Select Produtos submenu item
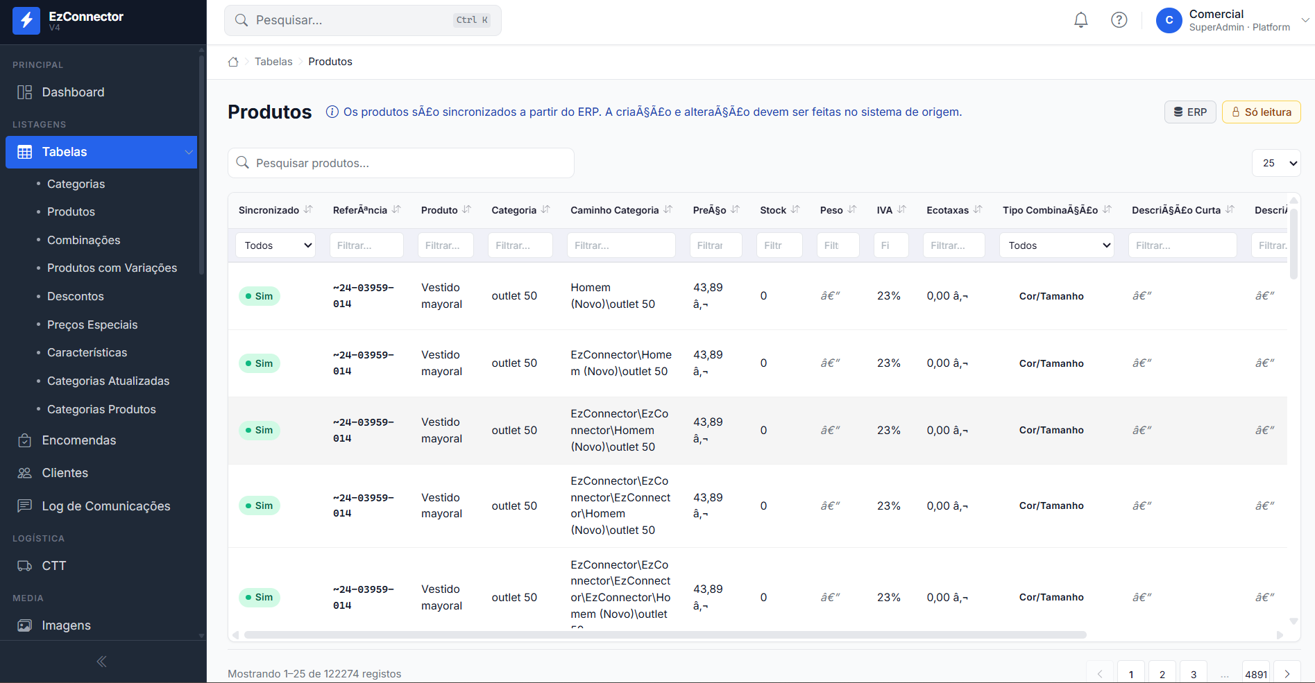1315x683 pixels. 71,211
